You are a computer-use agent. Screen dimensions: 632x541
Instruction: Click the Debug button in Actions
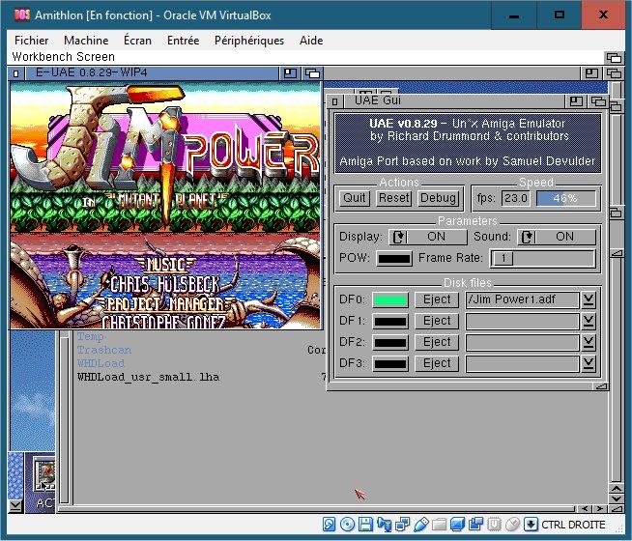coord(438,198)
